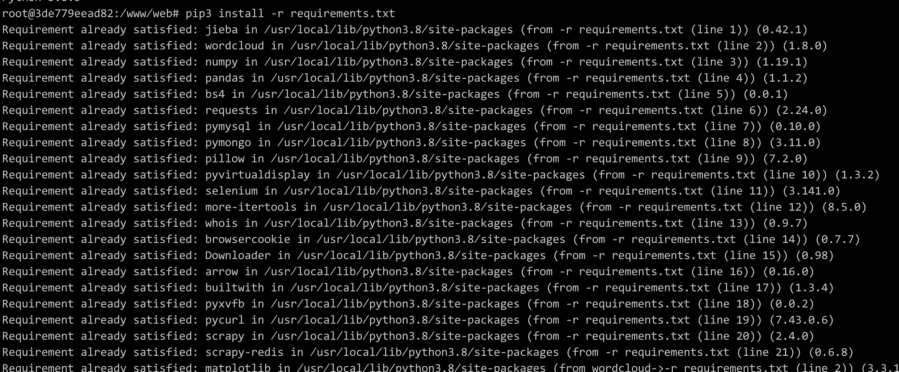Click the numpy version 1.19.1 text
This screenshot has width=899, height=372.
pos(782,62)
